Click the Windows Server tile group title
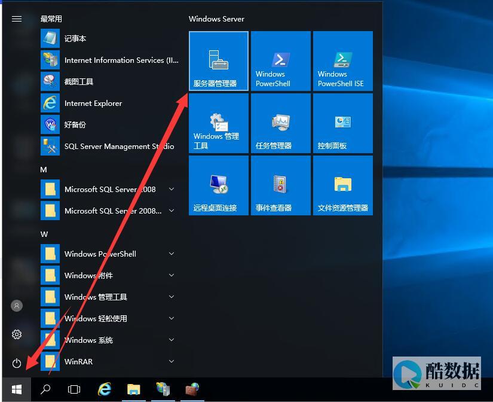This screenshot has height=402, width=493. (216, 19)
